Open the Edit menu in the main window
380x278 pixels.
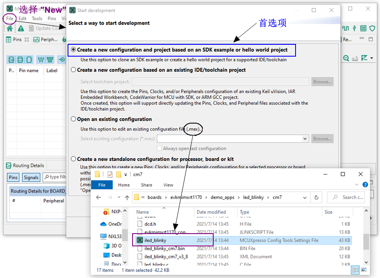[x=22, y=19]
